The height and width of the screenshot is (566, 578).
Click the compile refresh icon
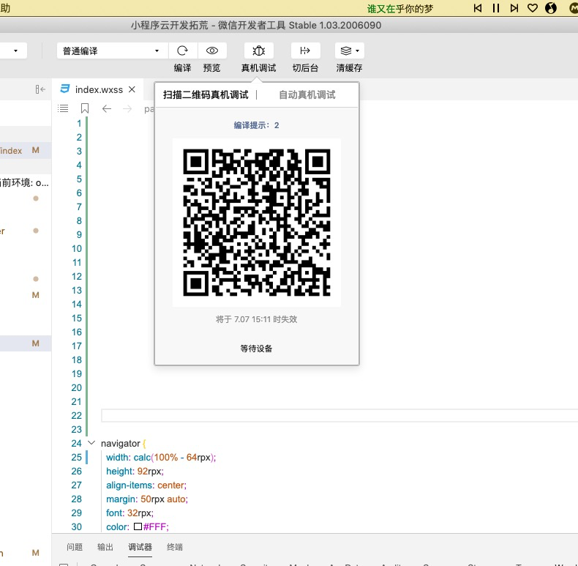(183, 51)
